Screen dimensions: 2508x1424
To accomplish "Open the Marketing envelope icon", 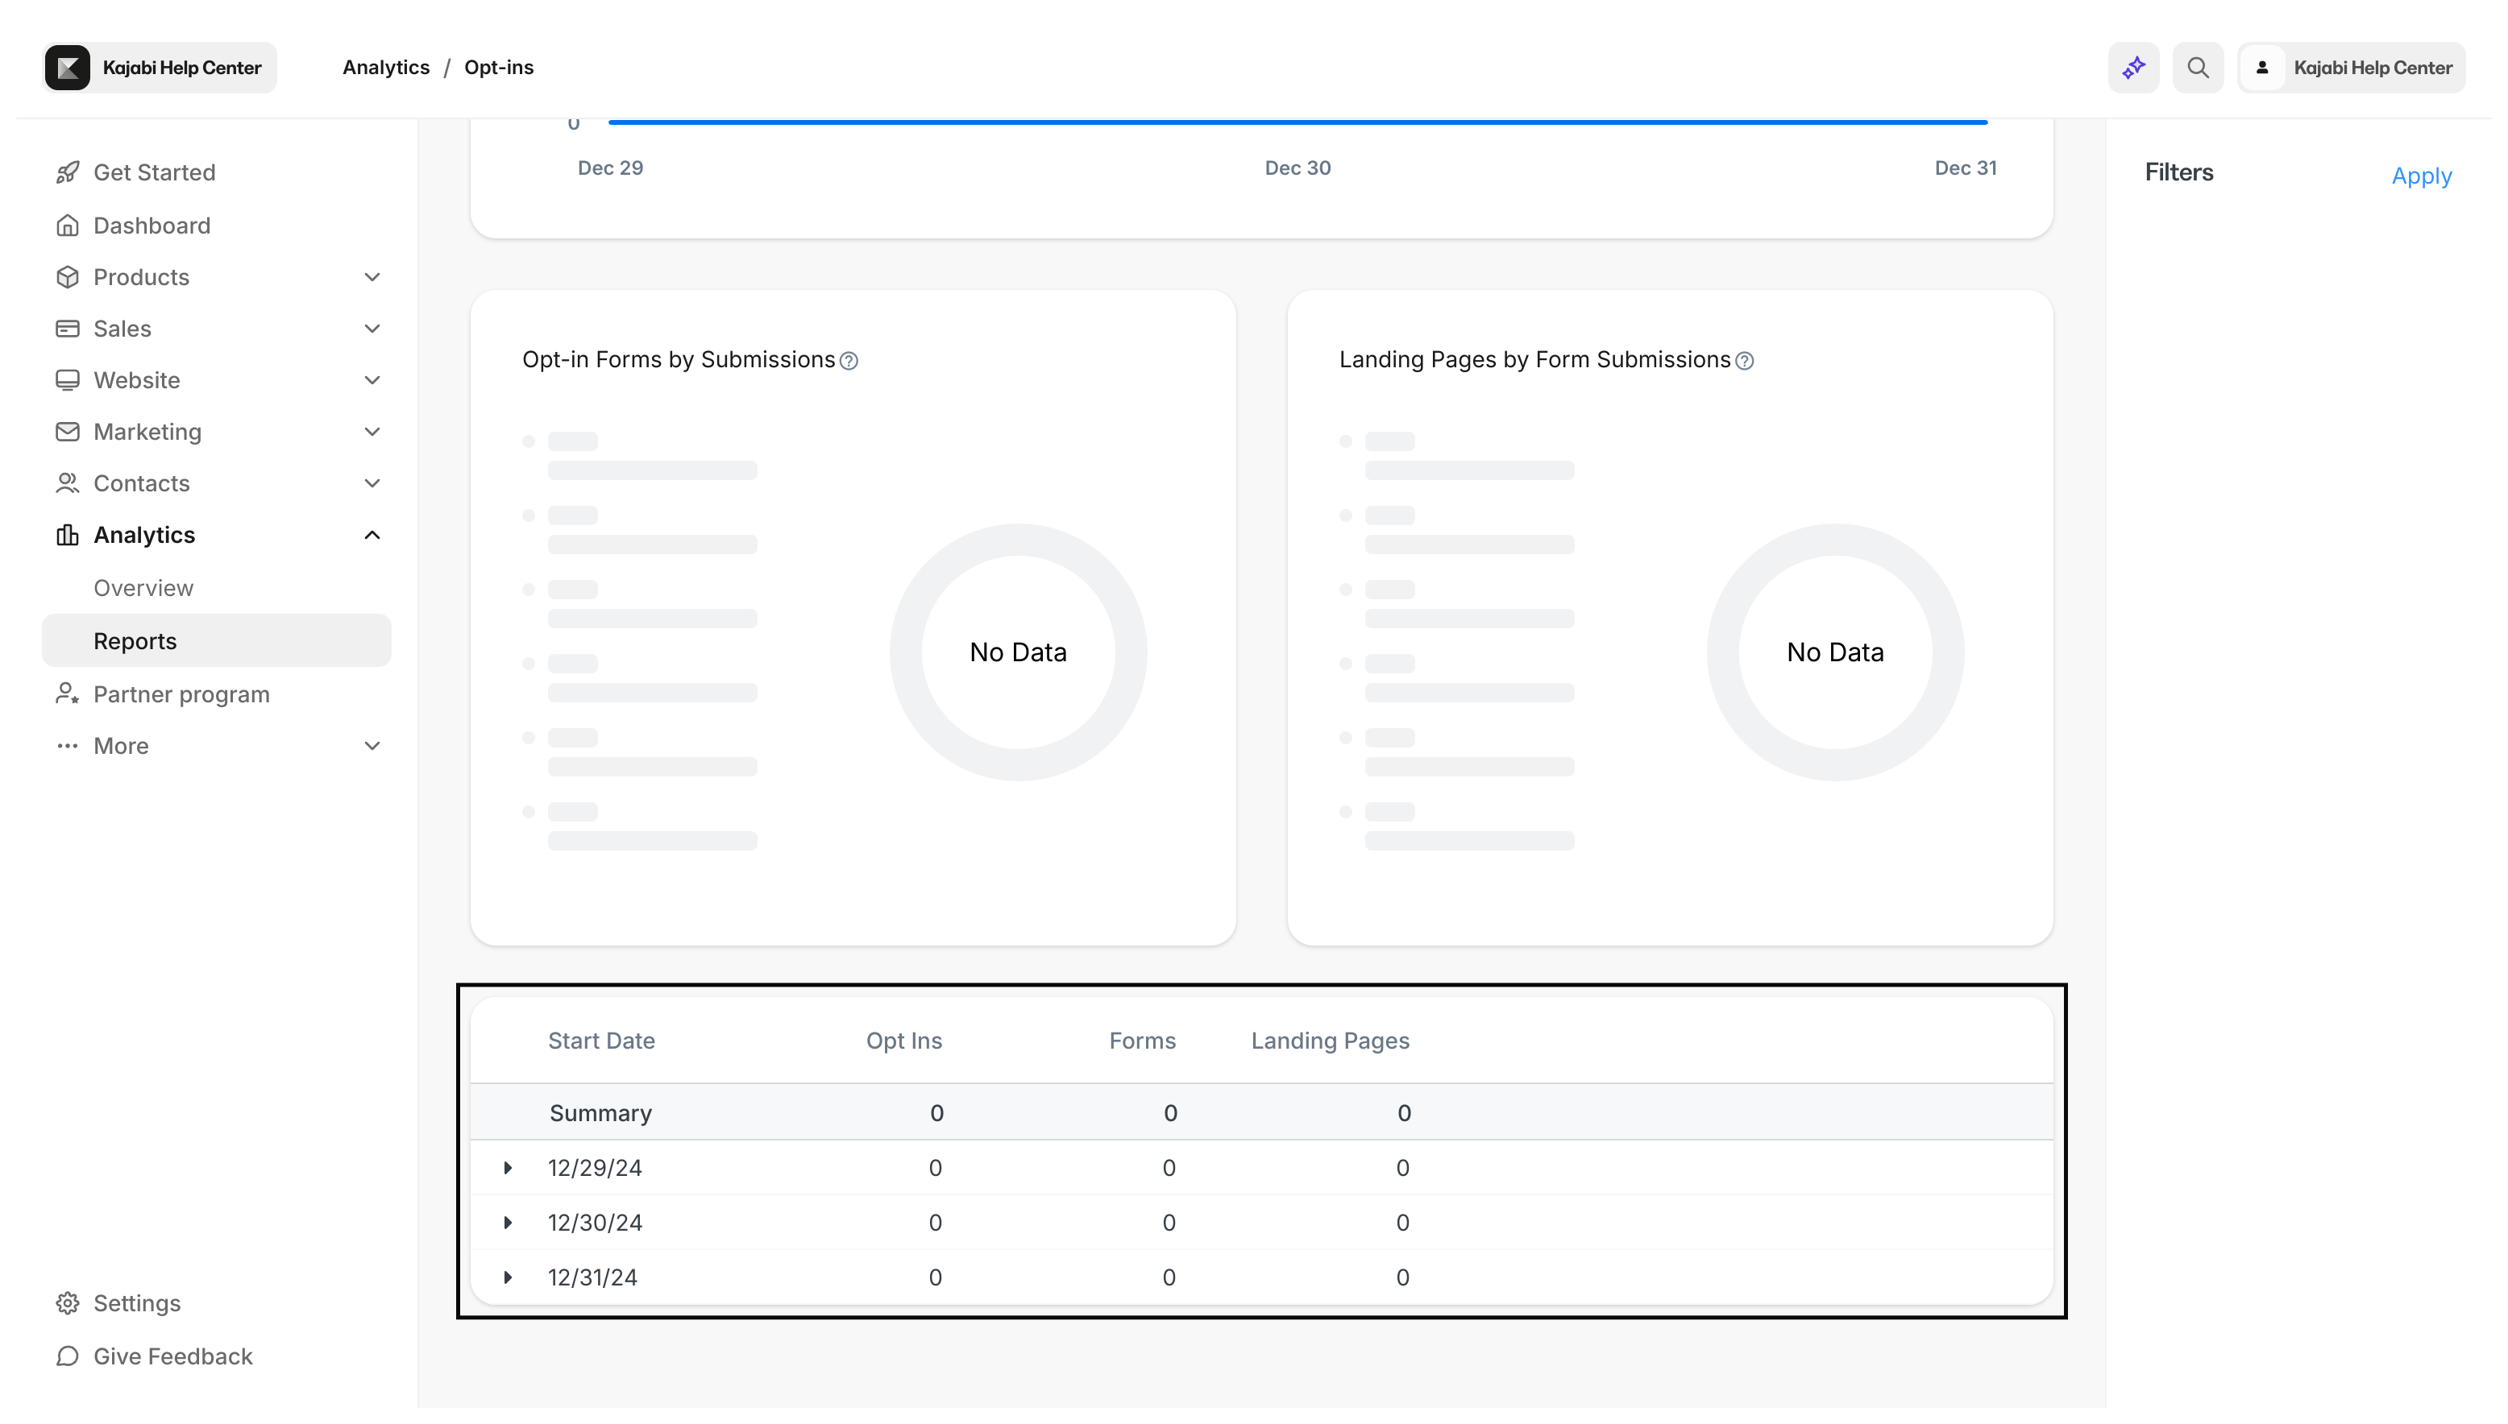I will (x=68, y=432).
